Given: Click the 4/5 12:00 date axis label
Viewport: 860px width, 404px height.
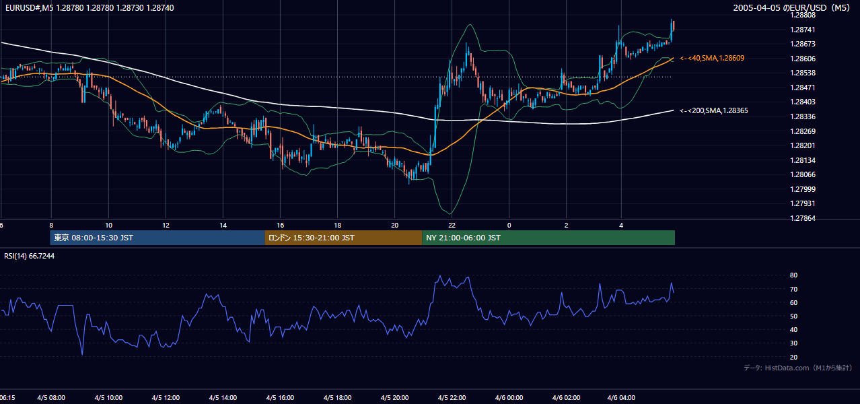Looking at the screenshot, I should tap(166, 397).
